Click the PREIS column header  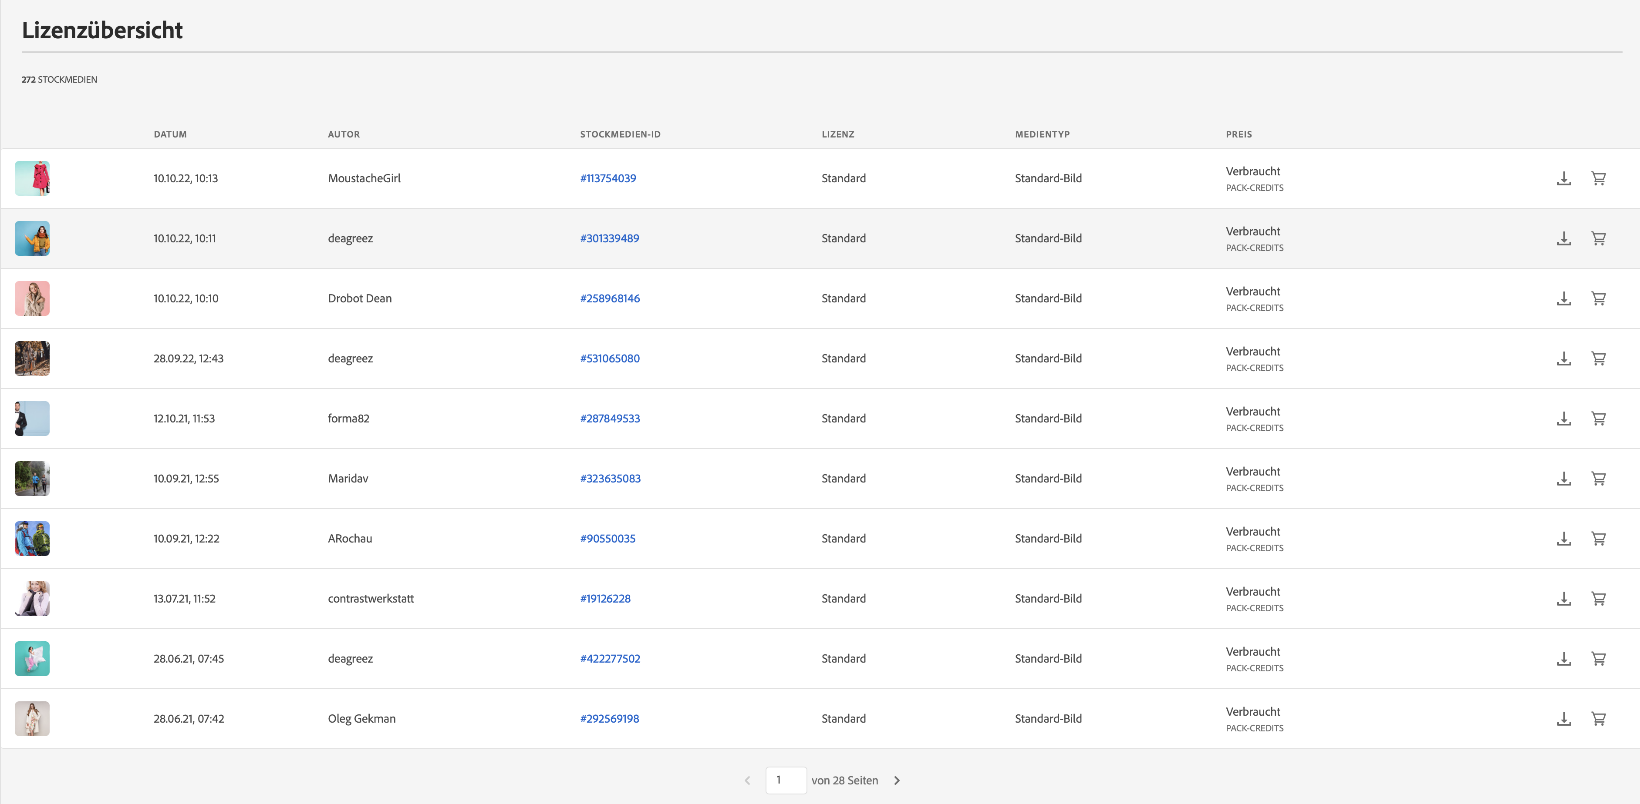(1238, 134)
